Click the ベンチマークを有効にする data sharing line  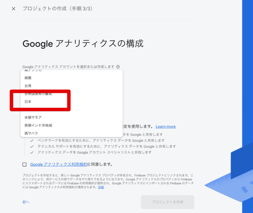[x=101, y=141]
